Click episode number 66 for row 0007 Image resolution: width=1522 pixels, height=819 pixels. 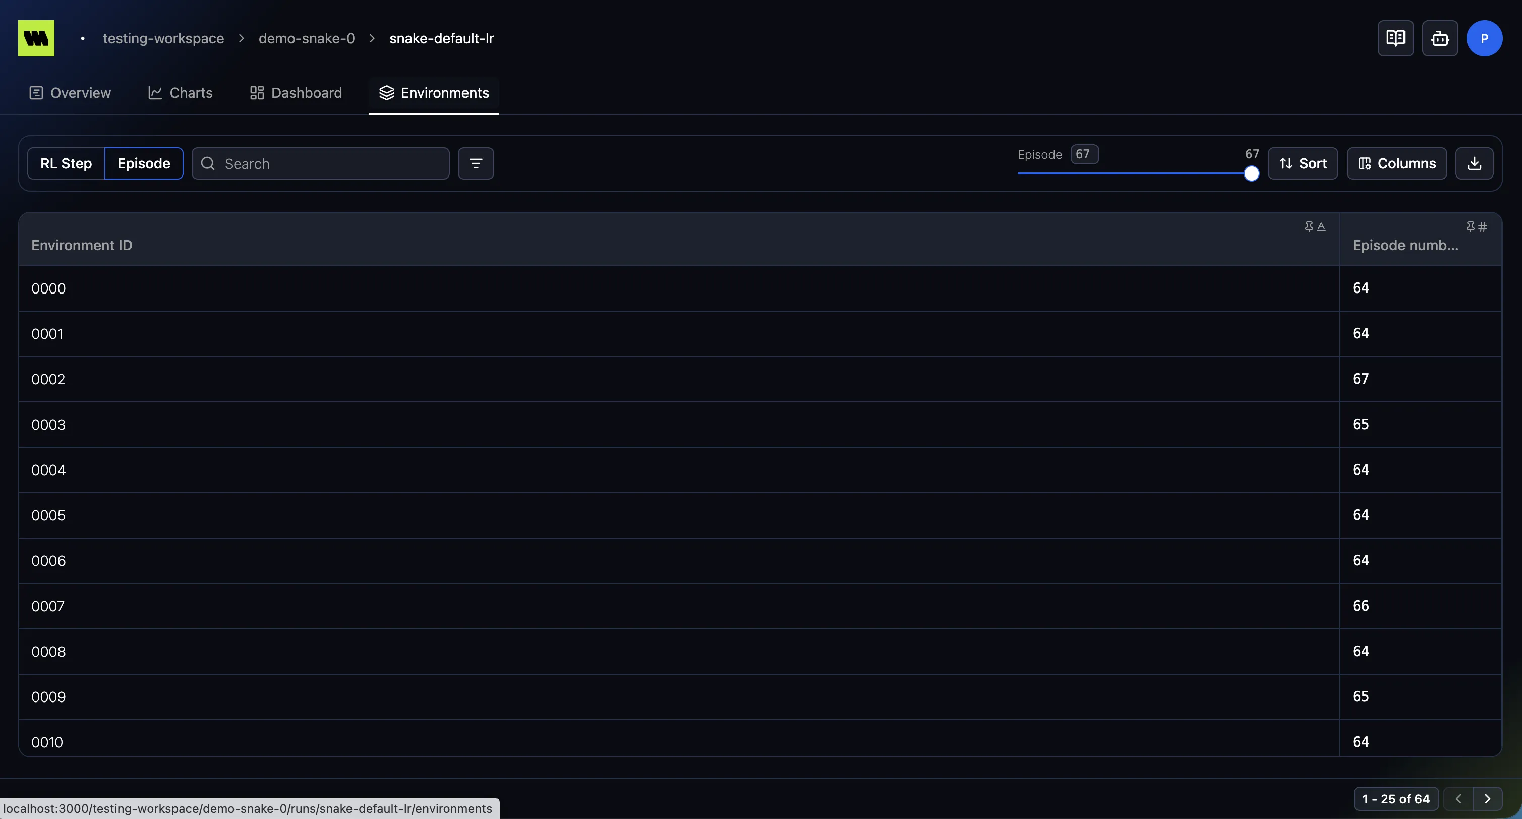pyautogui.click(x=1361, y=606)
